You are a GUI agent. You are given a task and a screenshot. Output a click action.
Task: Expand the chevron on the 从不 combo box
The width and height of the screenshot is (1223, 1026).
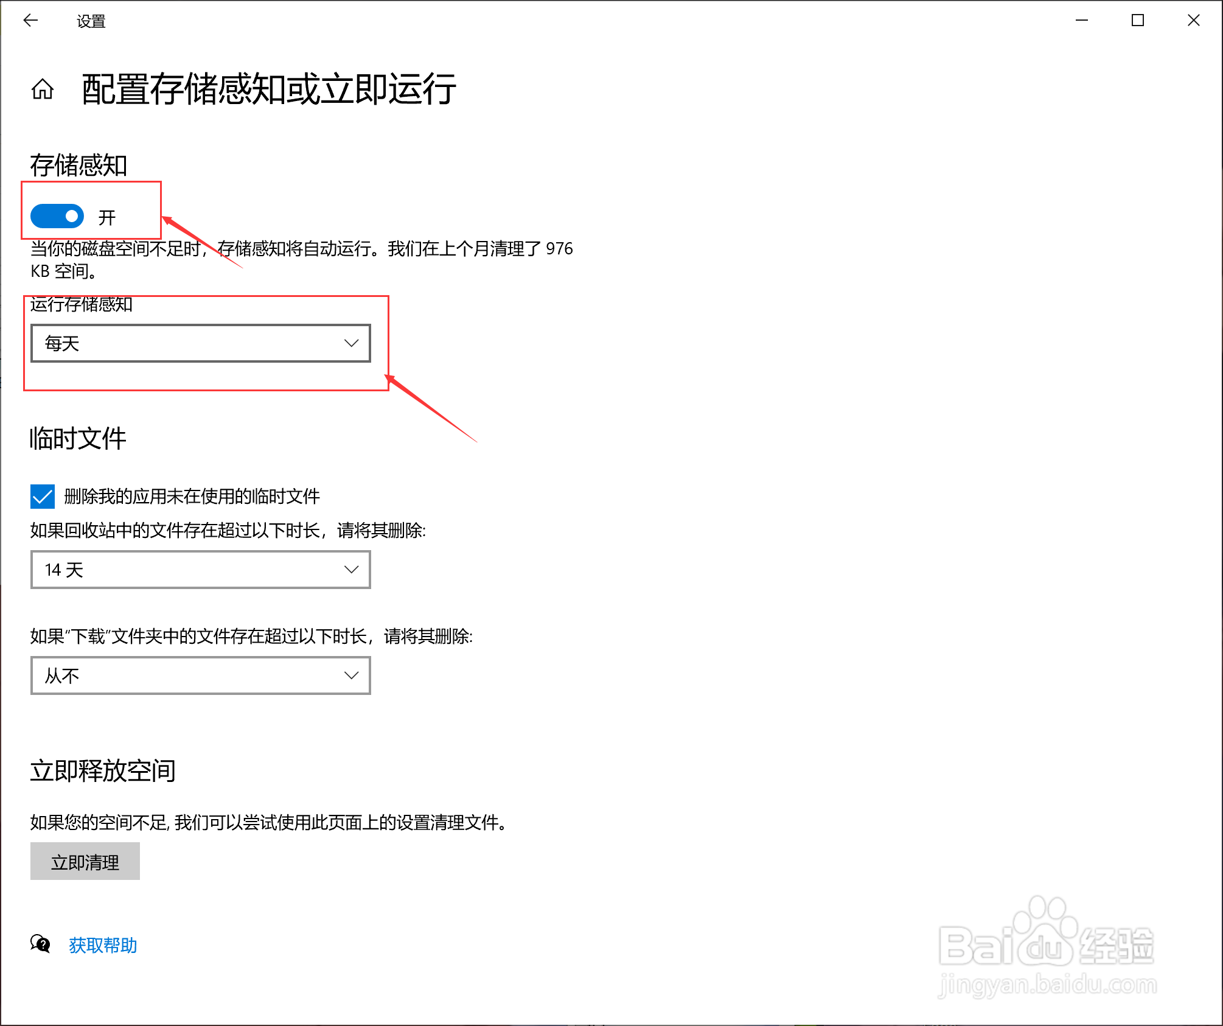click(x=352, y=675)
